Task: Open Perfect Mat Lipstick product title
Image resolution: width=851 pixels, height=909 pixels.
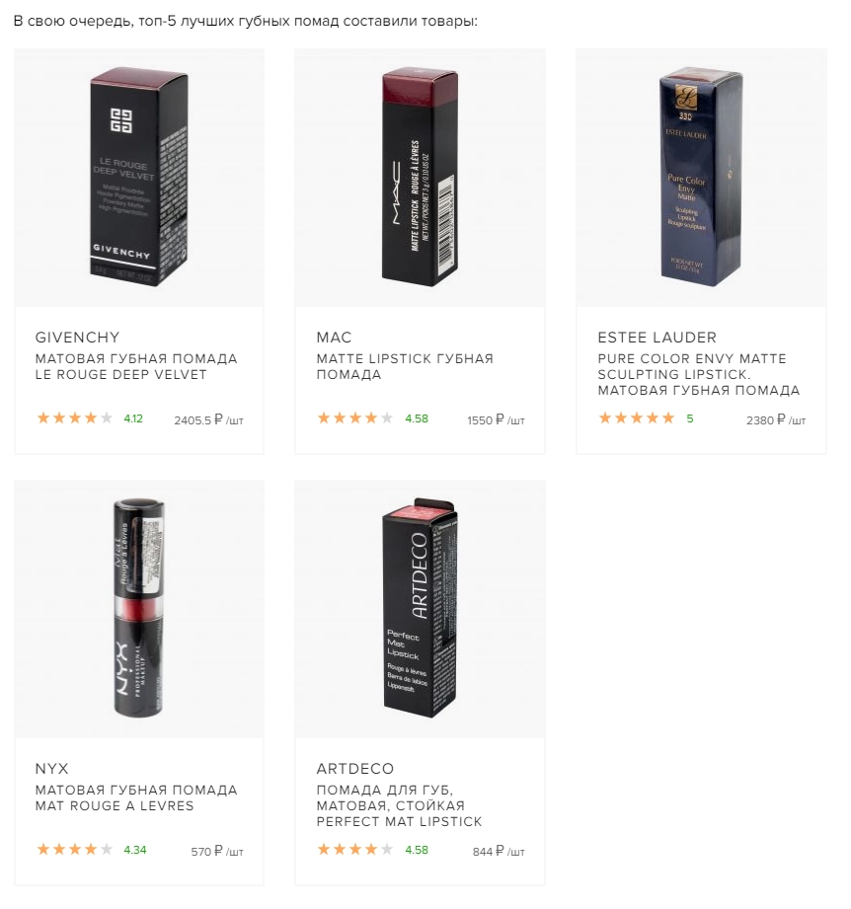Action: pos(399,806)
